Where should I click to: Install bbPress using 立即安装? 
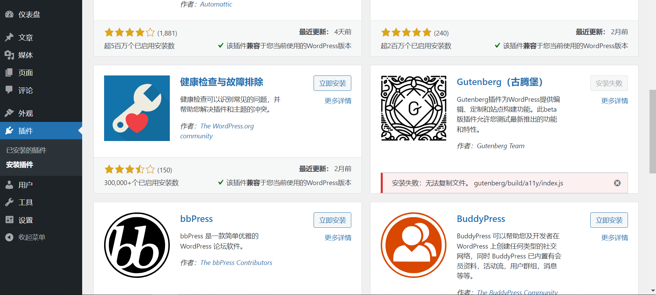pyautogui.click(x=332, y=220)
